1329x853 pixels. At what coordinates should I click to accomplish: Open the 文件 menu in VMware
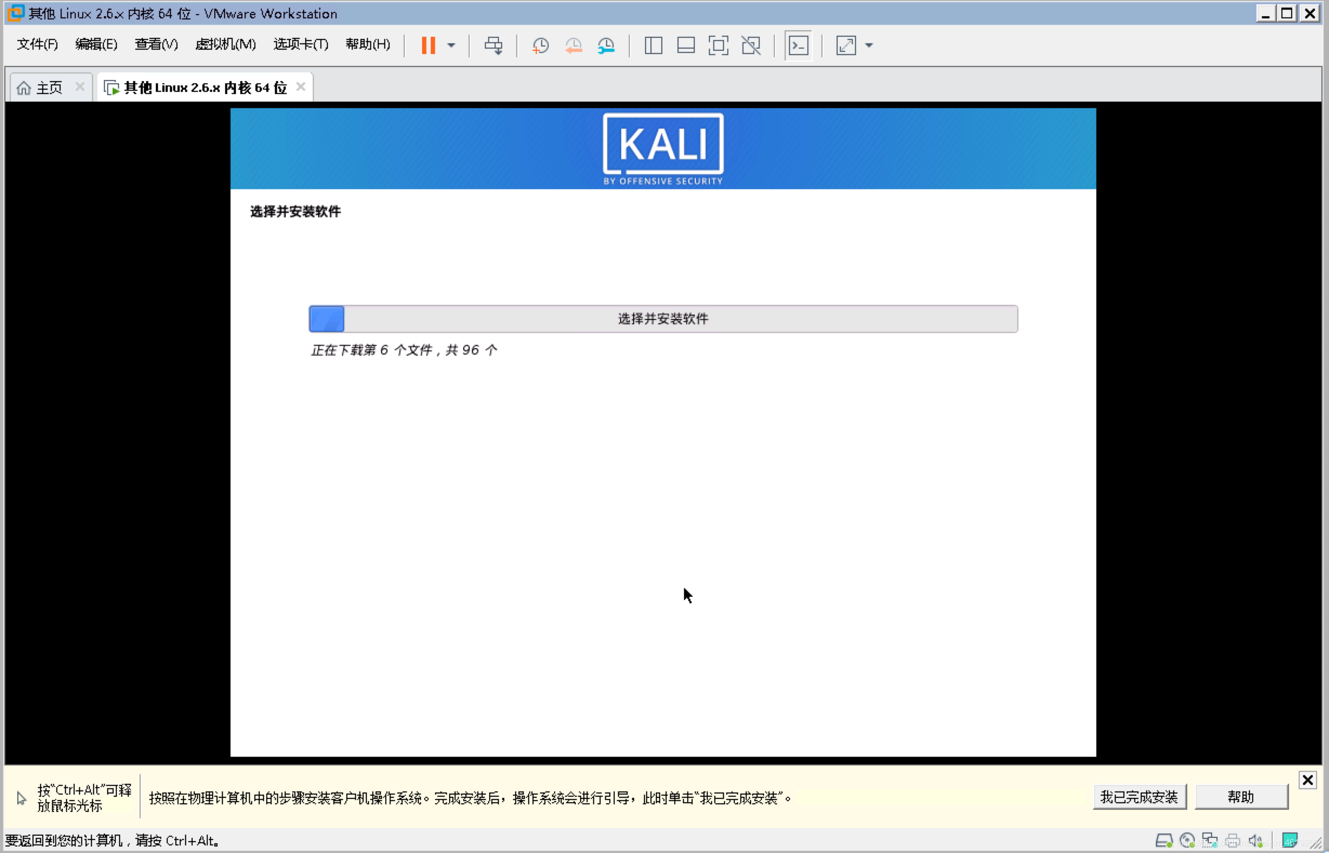point(36,45)
